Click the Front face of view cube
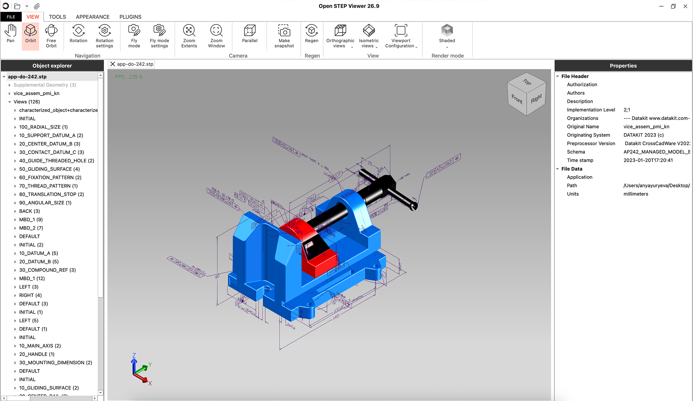 pos(517,100)
